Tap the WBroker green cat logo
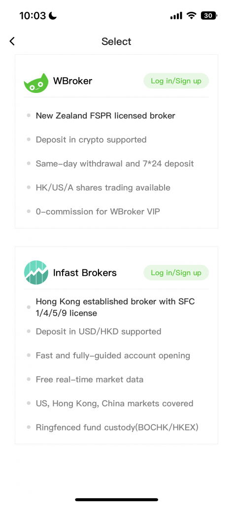This screenshot has width=233, height=506. [36, 83]
